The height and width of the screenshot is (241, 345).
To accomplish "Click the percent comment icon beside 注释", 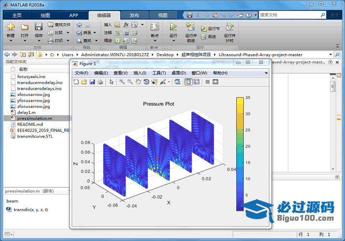I will click(x=118, y=33).
